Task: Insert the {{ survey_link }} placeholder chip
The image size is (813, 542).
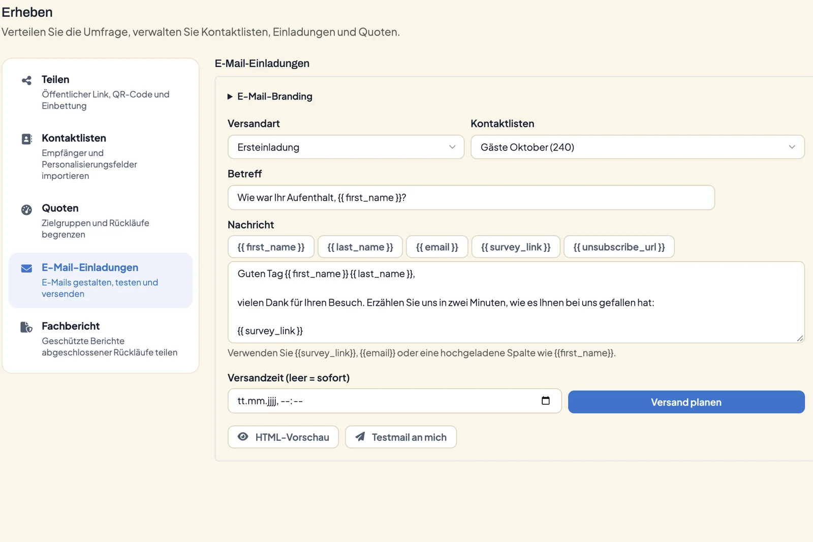Action: tap(516, 247)
